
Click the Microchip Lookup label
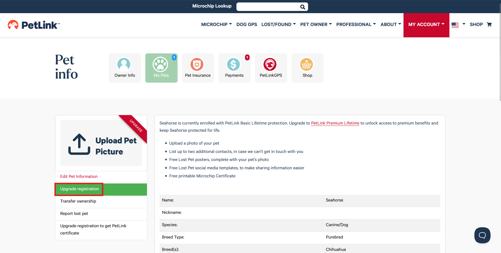click(x=212, y=6)
